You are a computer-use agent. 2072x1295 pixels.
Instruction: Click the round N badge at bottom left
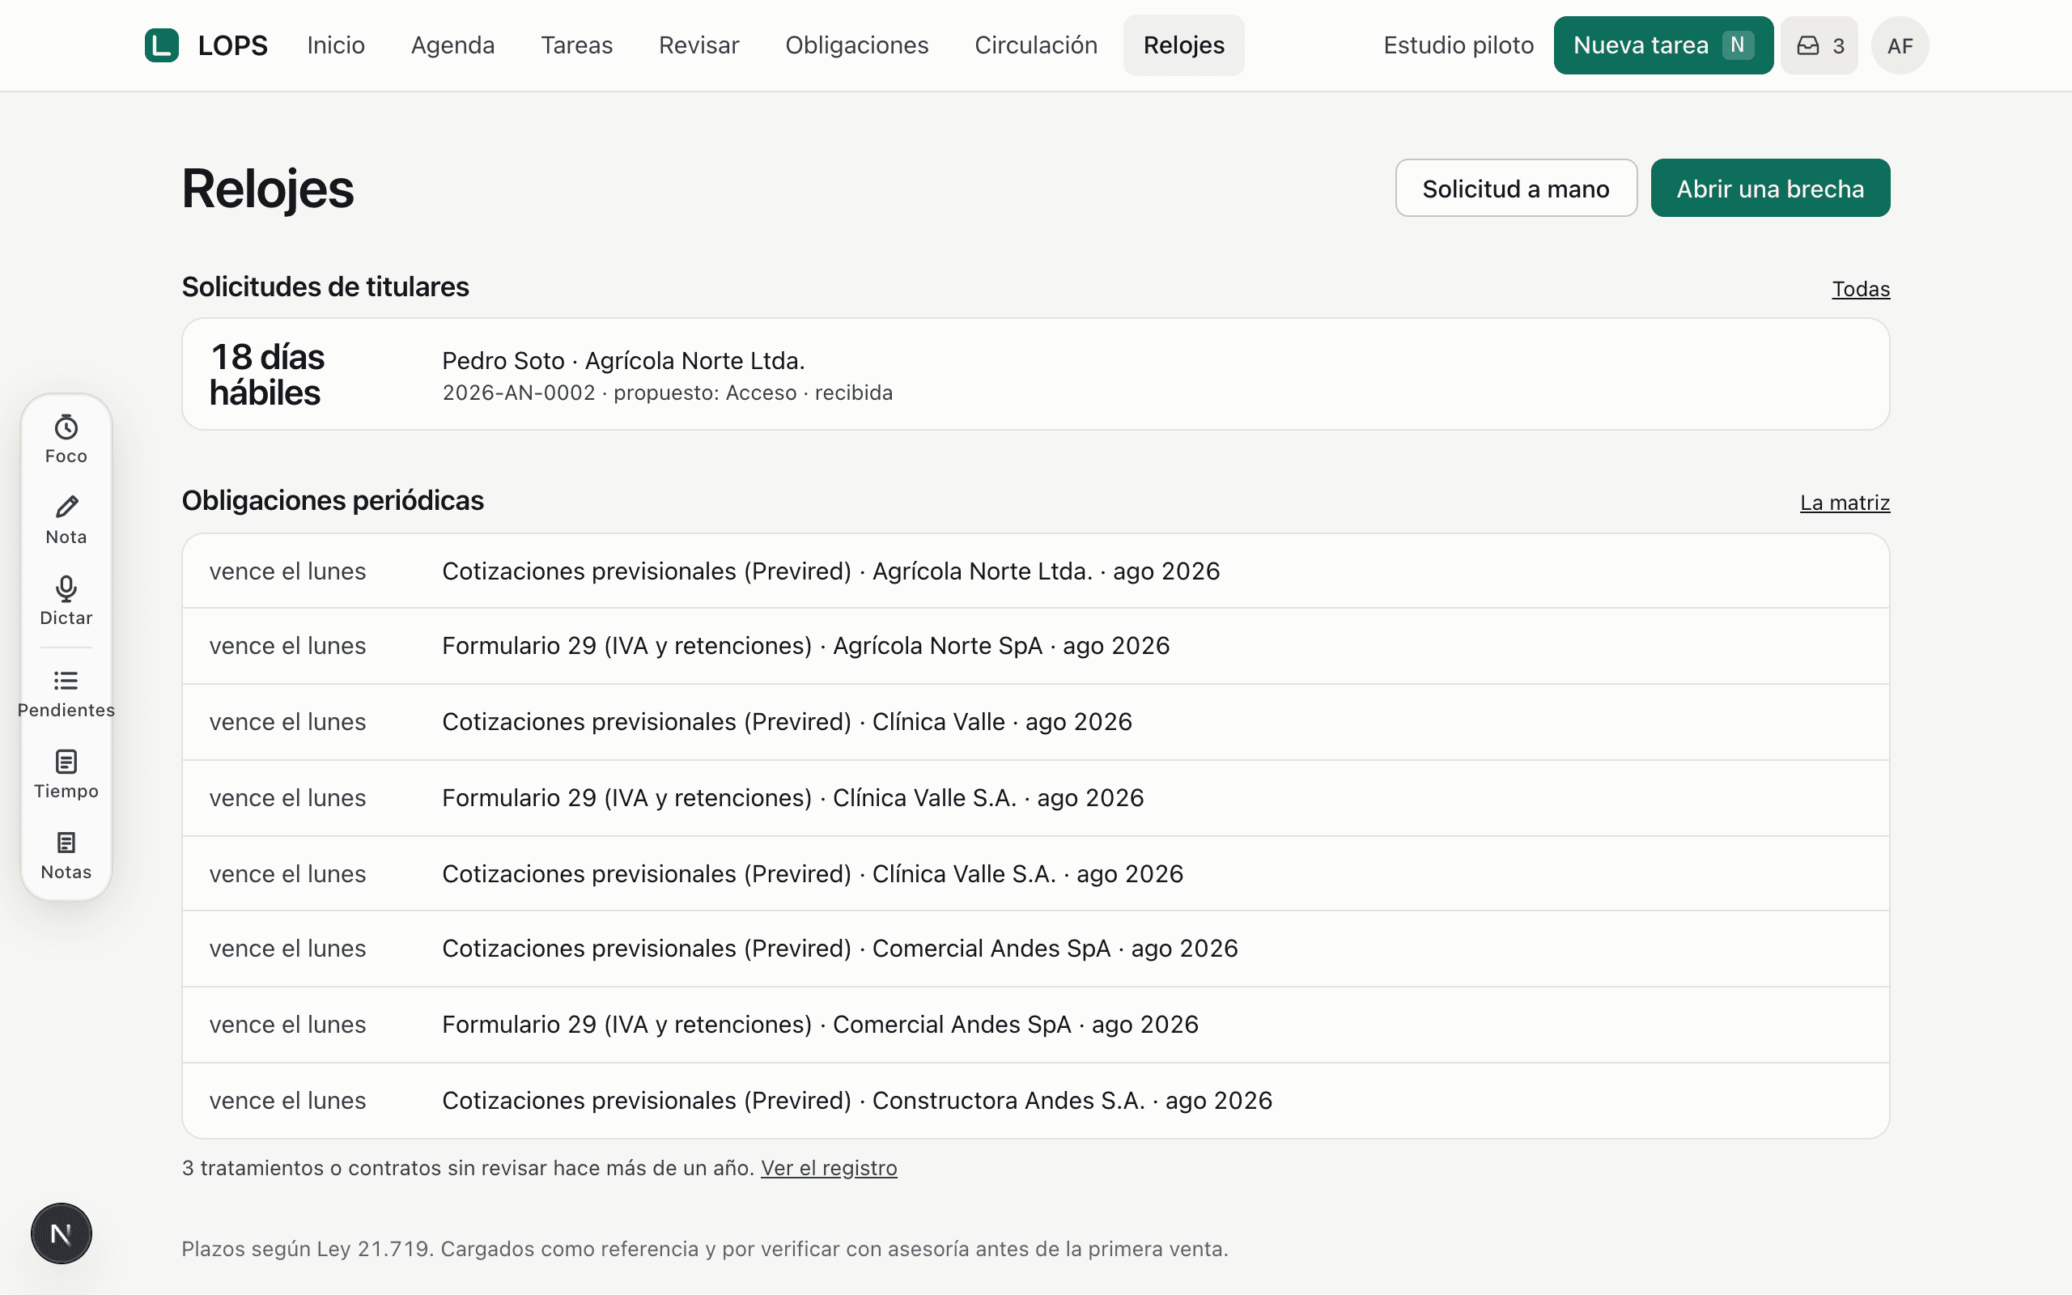[x=61, y=1233]
